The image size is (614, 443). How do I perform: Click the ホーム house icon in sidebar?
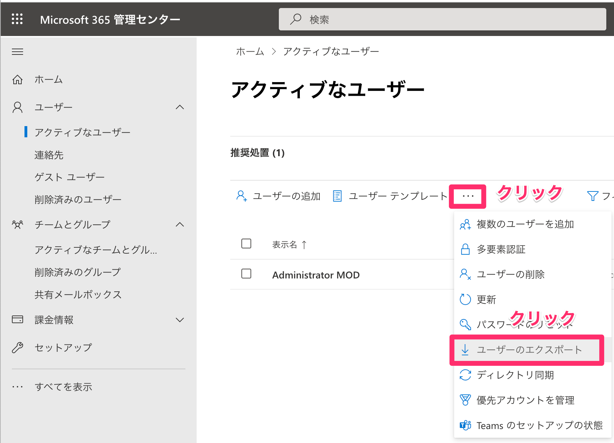pyautogui.click(x=17, y=80)
